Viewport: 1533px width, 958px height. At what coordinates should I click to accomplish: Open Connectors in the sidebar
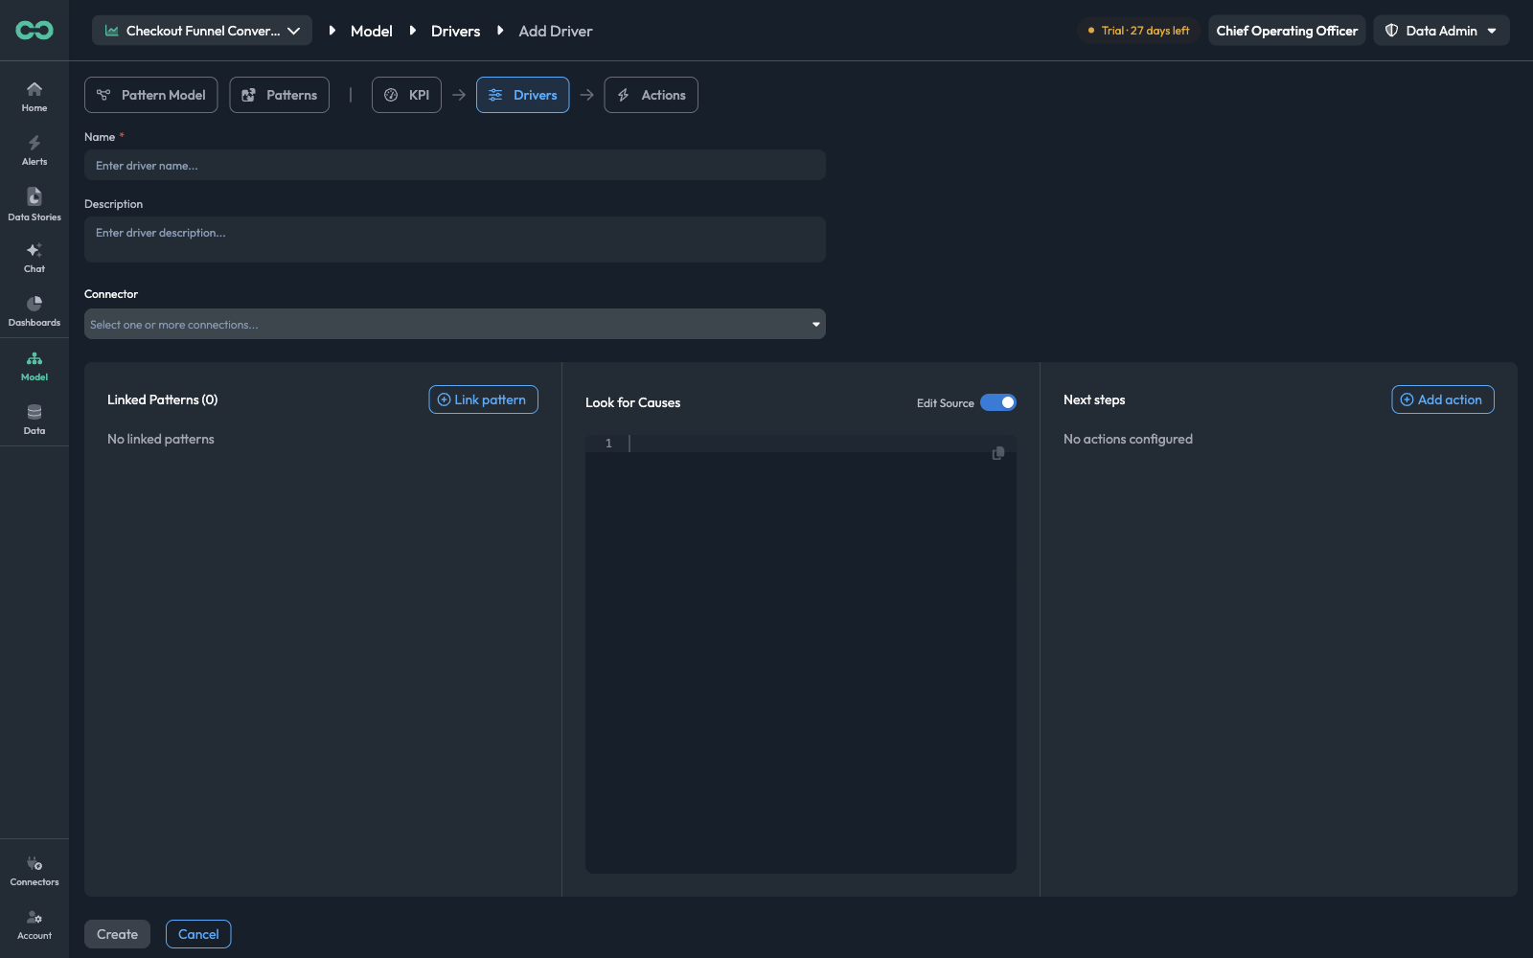coord(34,871)
